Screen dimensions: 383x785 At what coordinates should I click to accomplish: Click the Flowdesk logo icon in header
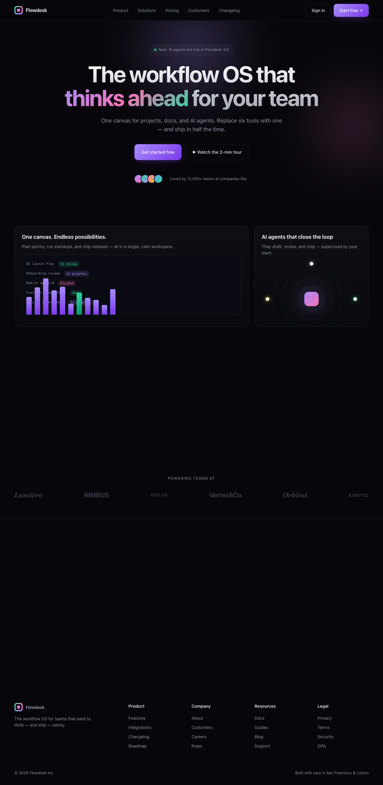pyautogui.click(x=19, y=10)
